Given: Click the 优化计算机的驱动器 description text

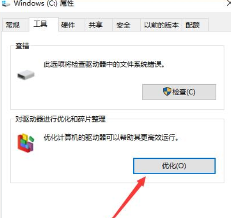Looking at the screenshot, I should (x=111, y=137).
